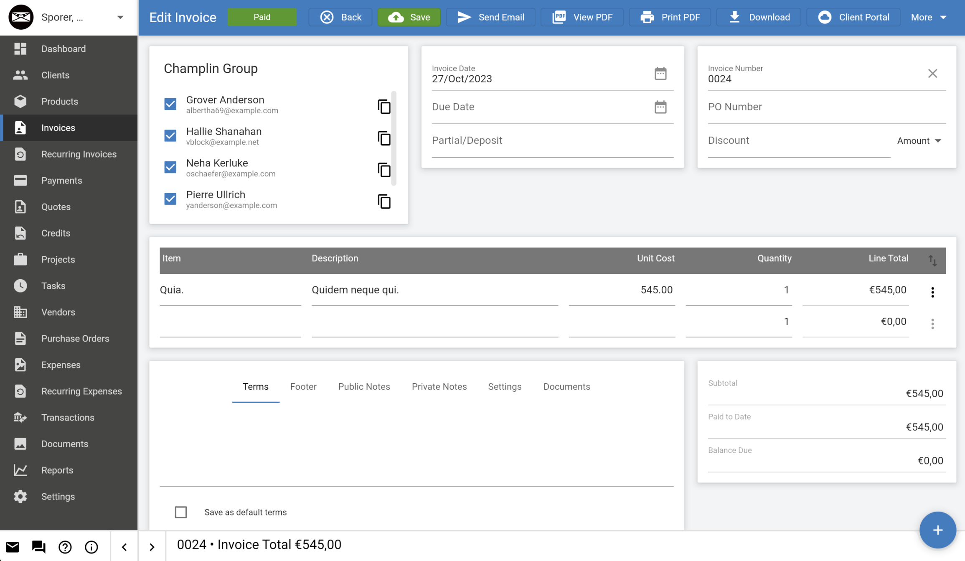This screenshot has width=965, height=561.
Task: Copy Grover Anderson's contact details
Action: click(x=384, y=107)
